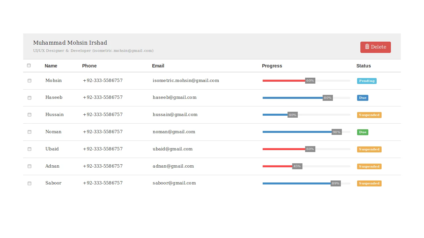Click the Name column header
This screenshot has width=424, height=238.
click(x=51, y=66)
